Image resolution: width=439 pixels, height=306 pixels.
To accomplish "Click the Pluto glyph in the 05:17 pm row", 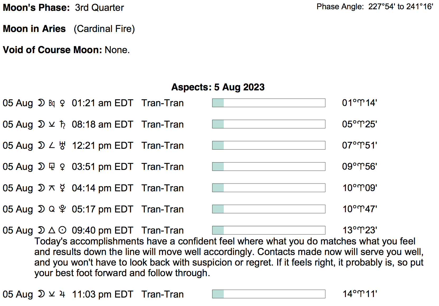I will coord(62,209).
